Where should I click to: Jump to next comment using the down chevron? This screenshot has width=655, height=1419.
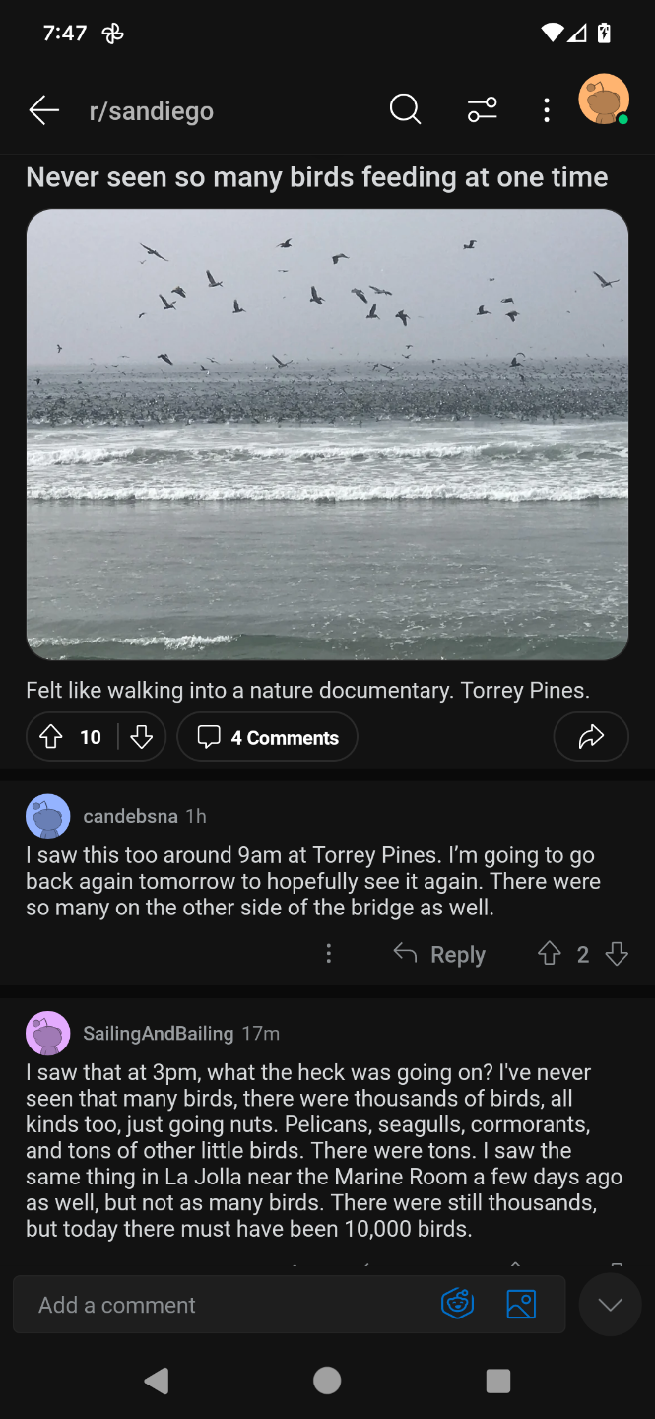point(611,1305)
